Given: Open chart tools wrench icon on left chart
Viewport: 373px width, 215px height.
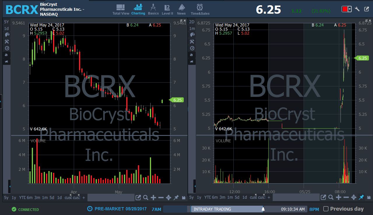Looking at the screenshot, I should [x=7, y=42].
